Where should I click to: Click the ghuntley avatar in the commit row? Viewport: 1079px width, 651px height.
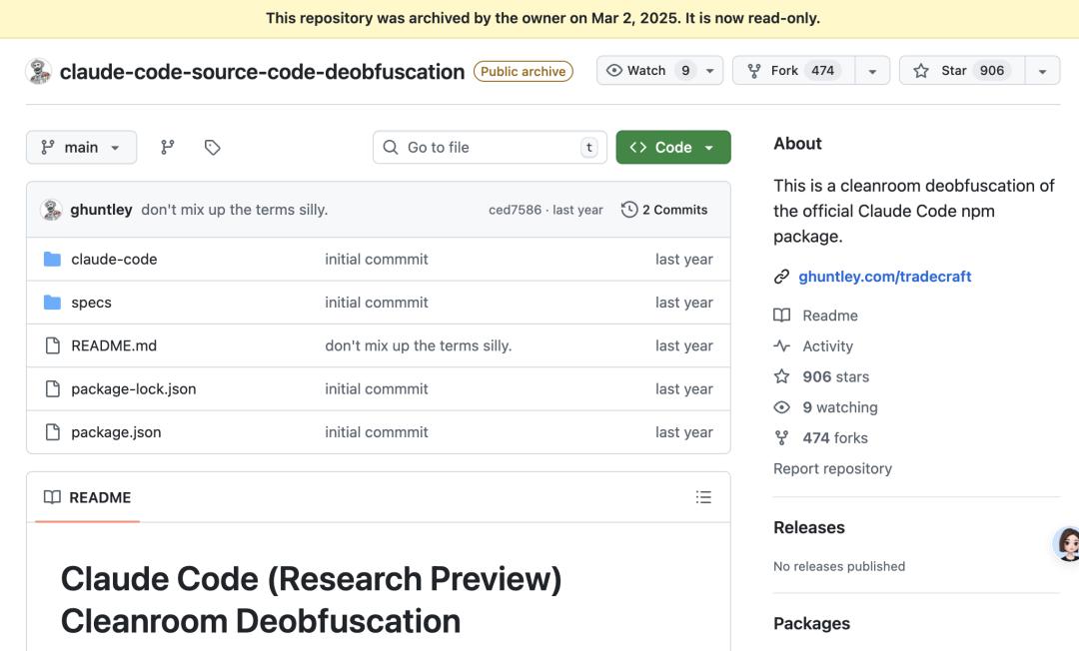click(51, 210)
